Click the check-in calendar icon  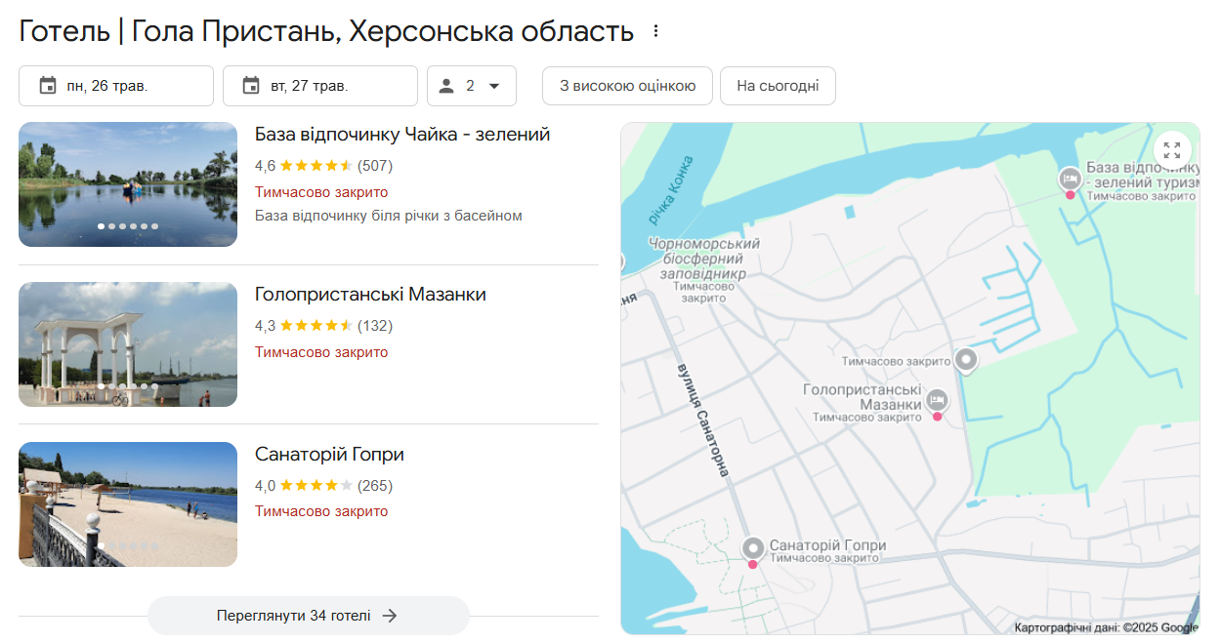(48, 86)
